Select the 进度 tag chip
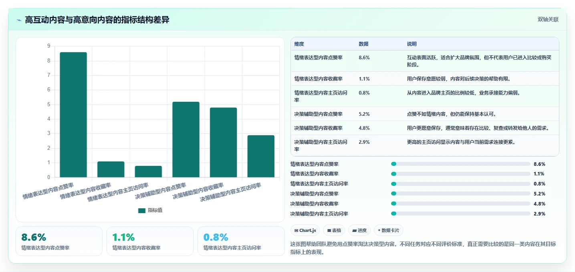 (x=359, y=230)
